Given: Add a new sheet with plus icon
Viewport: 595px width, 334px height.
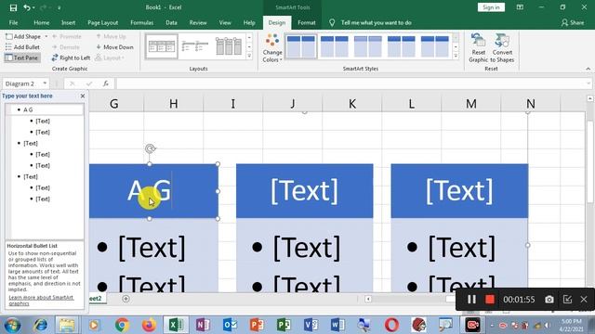Looking at the screenshot, I should tap(126, 299).
